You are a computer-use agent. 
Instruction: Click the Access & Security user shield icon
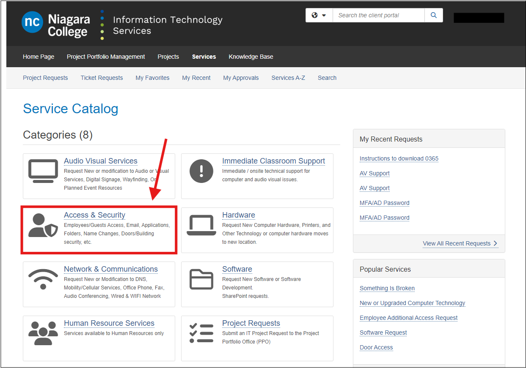click(43, 225)
